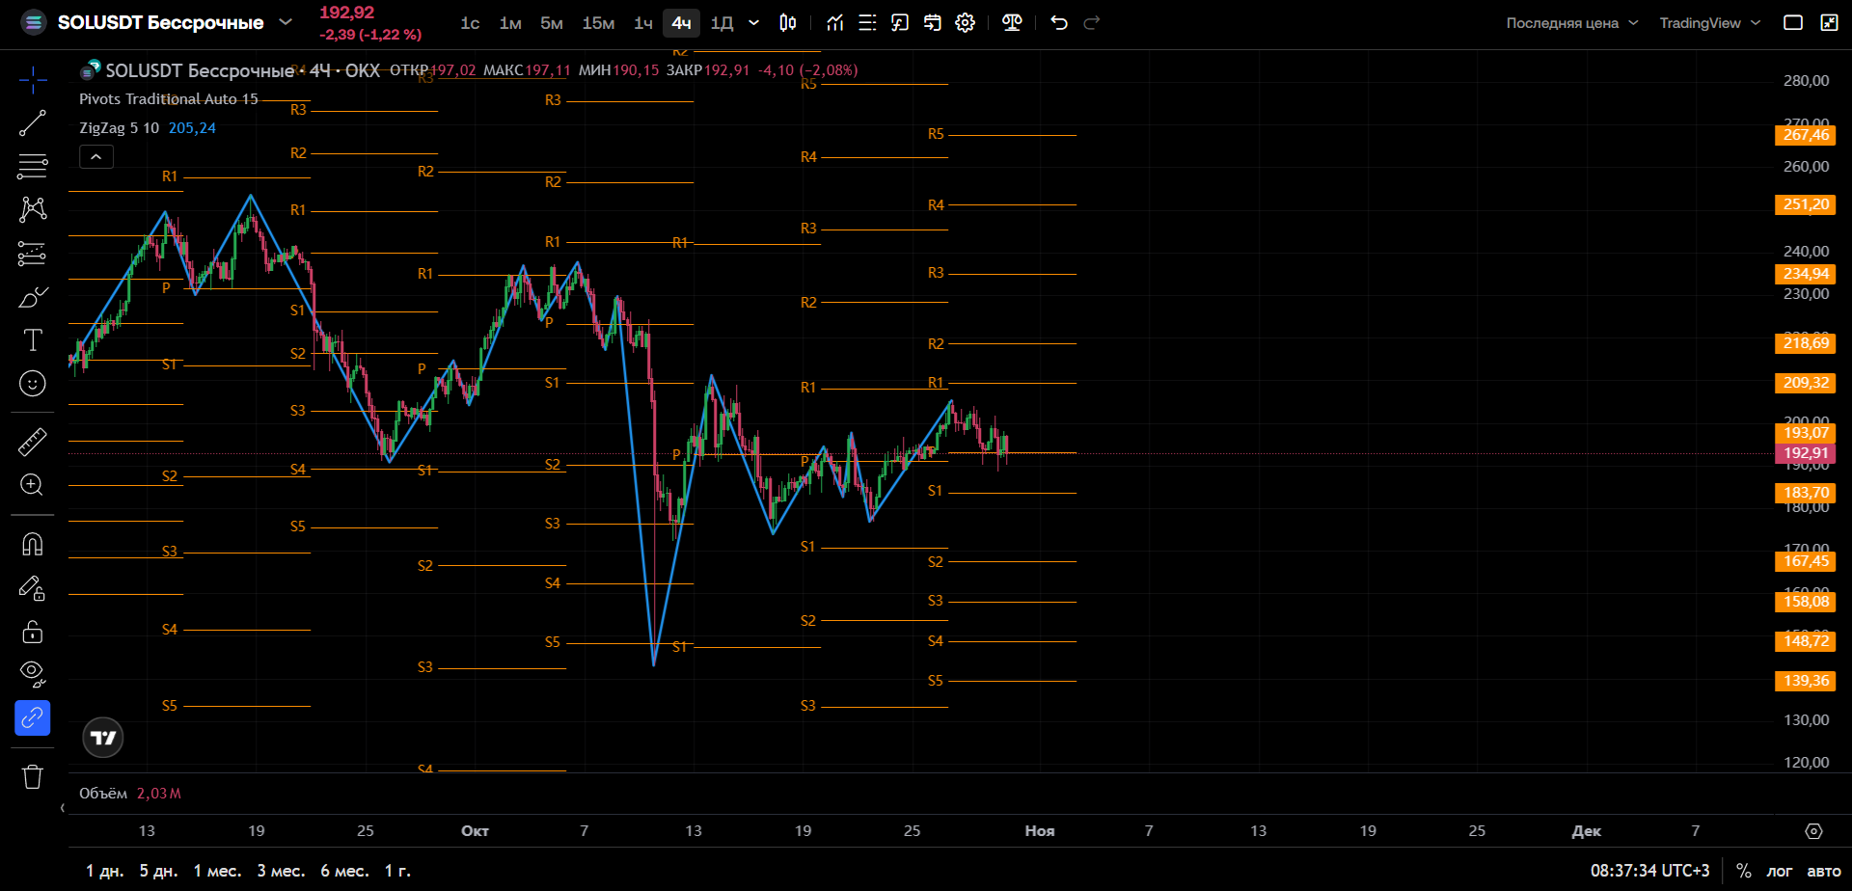Set the date range to 6 мес.
The image size is (1852, 891).
pyautogui.click(x=344, y=871)
